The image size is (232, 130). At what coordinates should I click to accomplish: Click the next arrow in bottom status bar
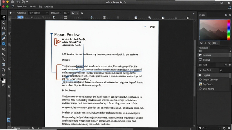tap(38, 128)
